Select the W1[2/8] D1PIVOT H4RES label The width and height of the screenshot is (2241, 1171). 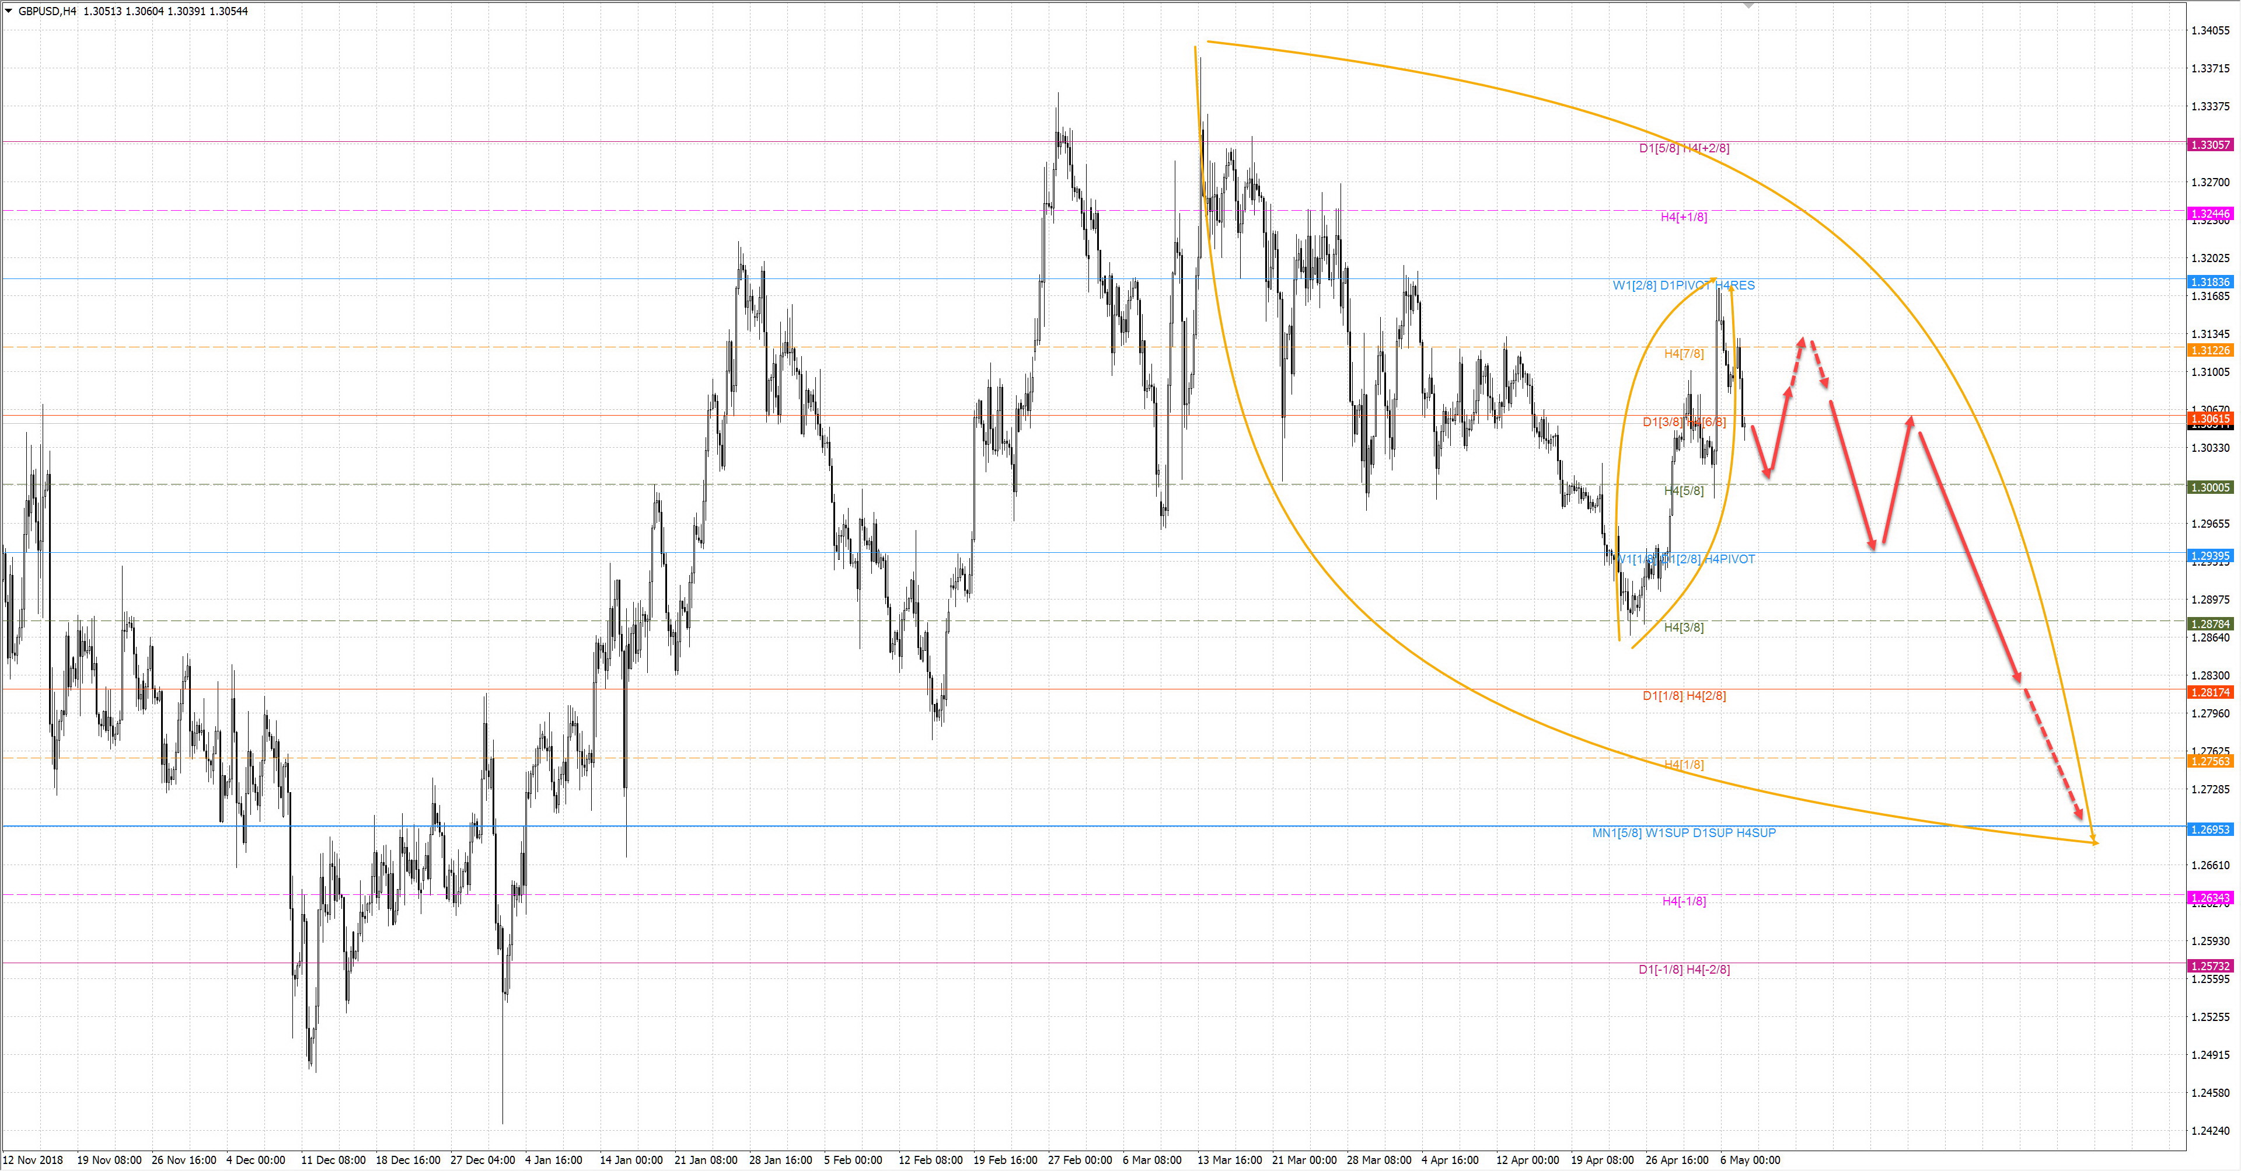[x=1683, y=285]
